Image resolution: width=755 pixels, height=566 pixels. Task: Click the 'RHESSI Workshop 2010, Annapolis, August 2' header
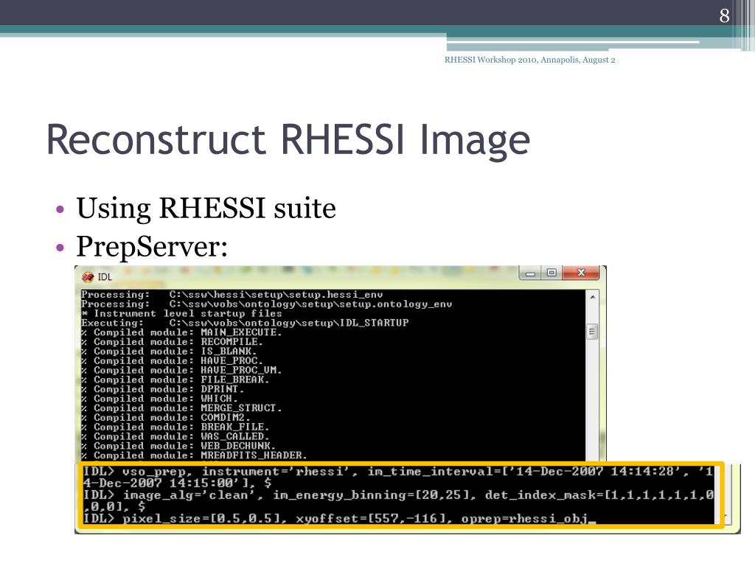click(x=529, y=60)
